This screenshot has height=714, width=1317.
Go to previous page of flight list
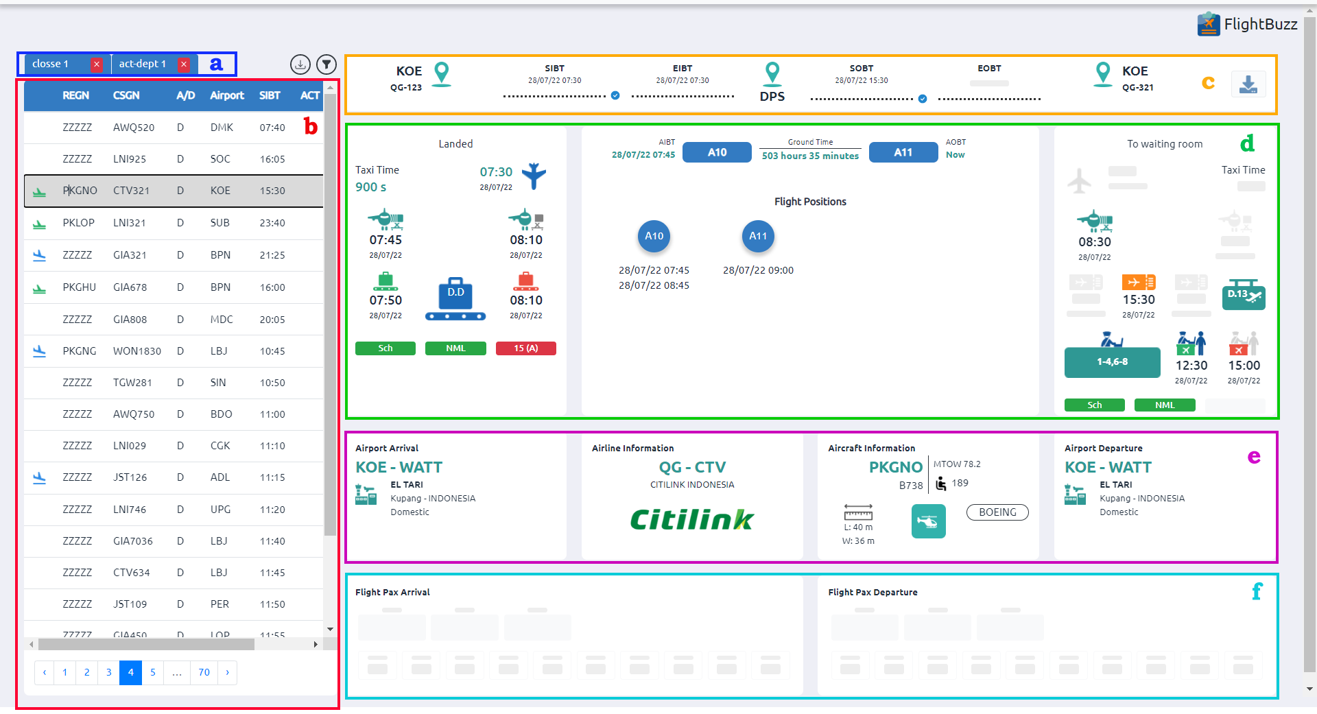coord(45,672)
